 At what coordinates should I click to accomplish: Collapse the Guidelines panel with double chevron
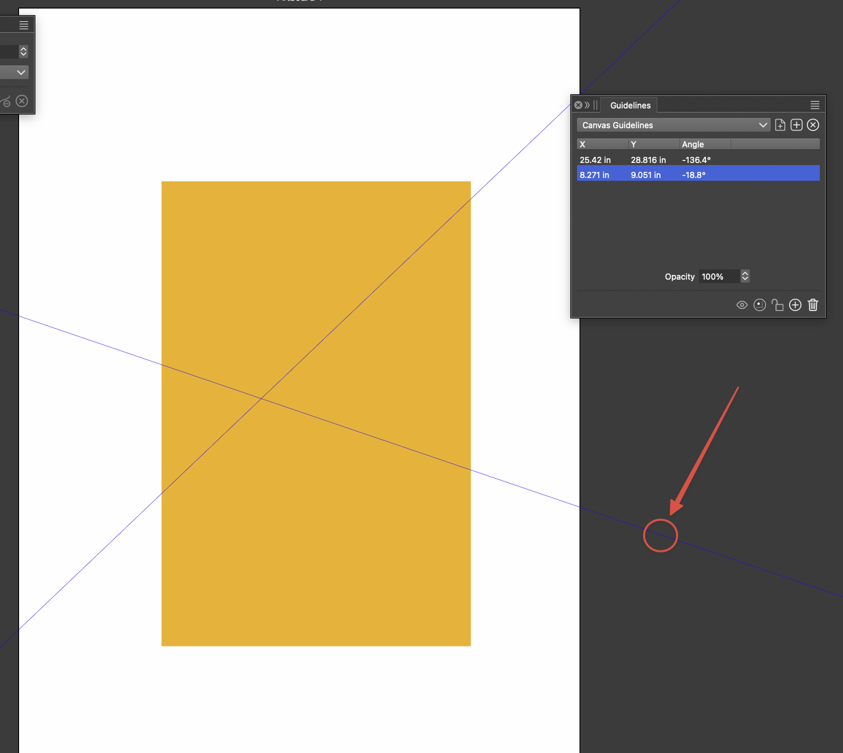pos(587,105)
